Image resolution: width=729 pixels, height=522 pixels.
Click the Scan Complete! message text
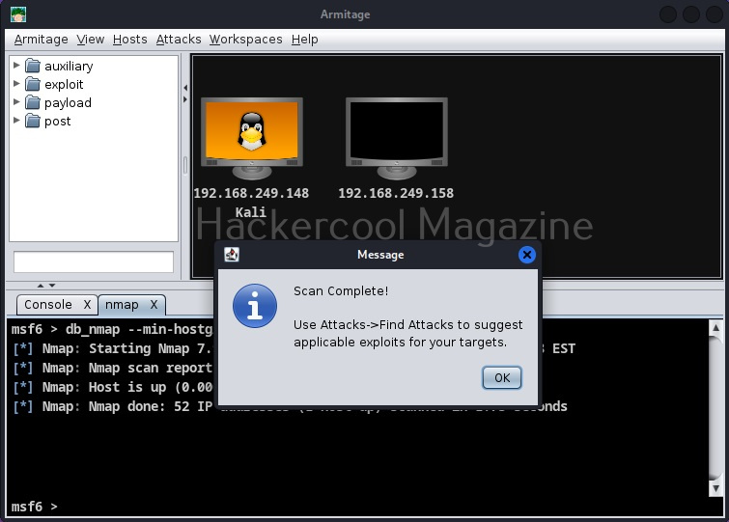pyautogui.click(x=341, y=291)
